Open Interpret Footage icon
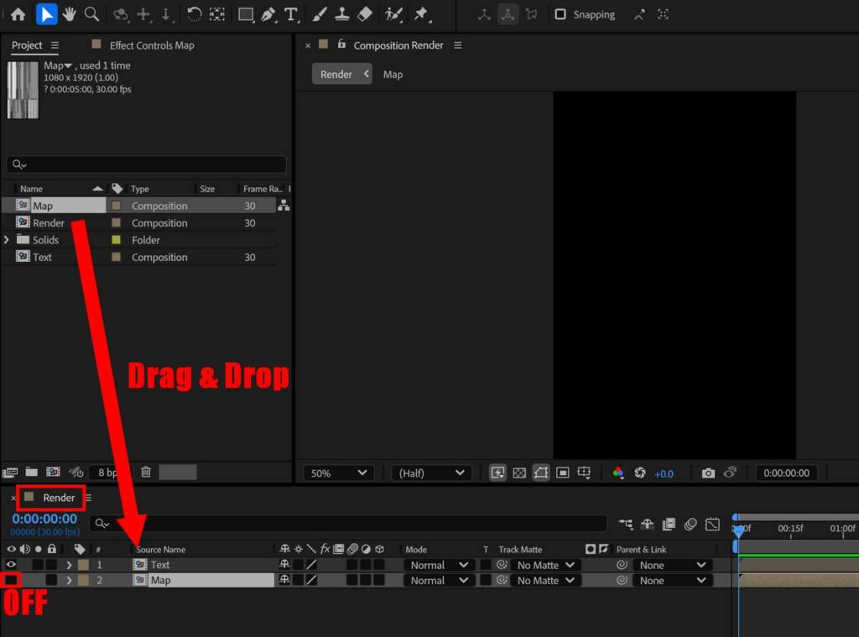The image size is (859, 637). tap(10, 472)
